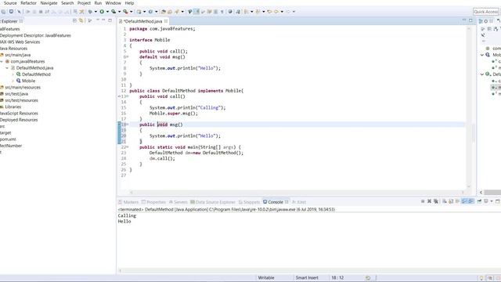
Task: Click the Open Type icon in toolbar
Action: [163, 12]
